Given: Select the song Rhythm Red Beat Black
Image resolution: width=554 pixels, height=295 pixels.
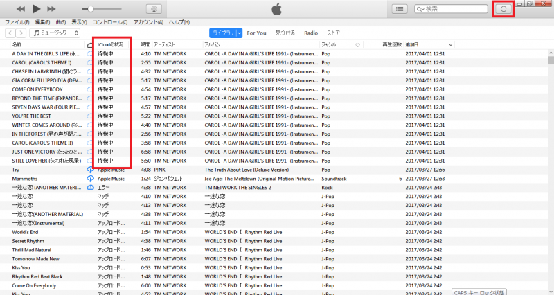Looking at the screenshot, I should point(37,276).
